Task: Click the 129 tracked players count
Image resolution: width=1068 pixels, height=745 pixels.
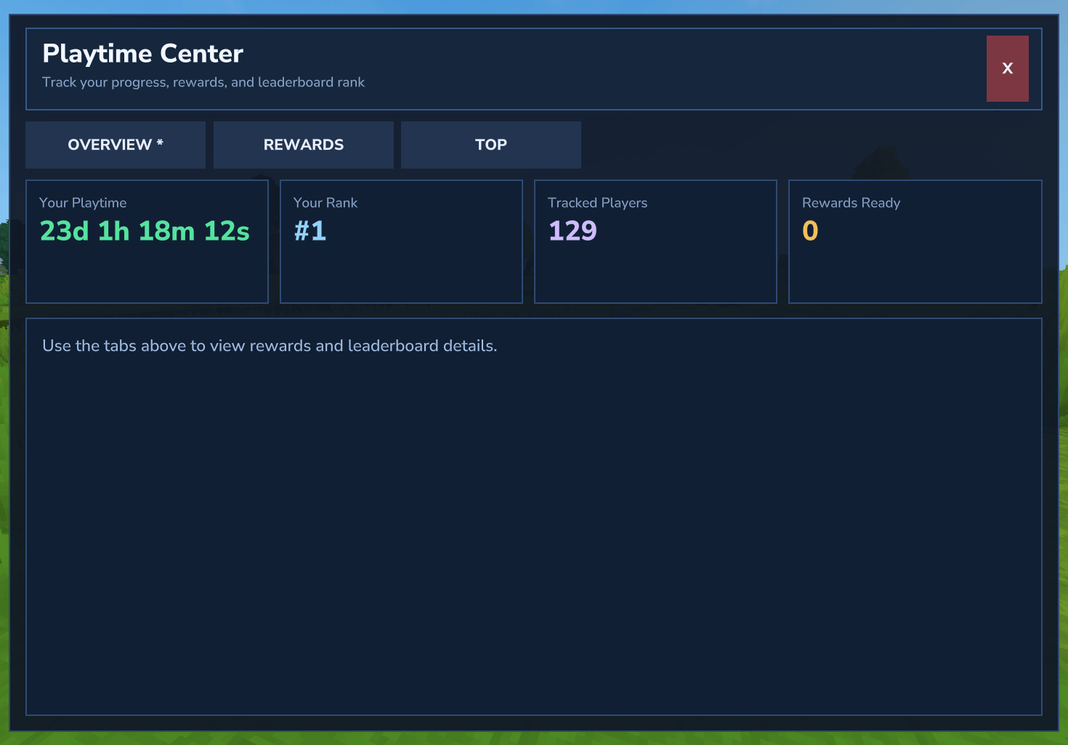Action: pyautogui.click(x=573, y=231)
